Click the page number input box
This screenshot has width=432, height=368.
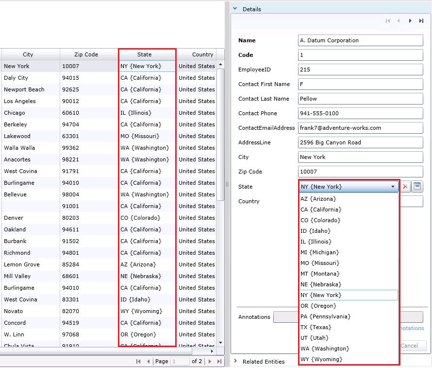(x=180, y=361)
